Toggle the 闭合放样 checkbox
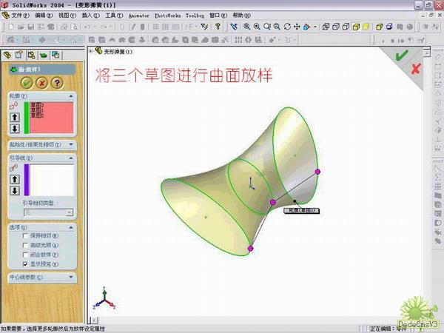The image size is (444, 333). (x=26, y=255)
